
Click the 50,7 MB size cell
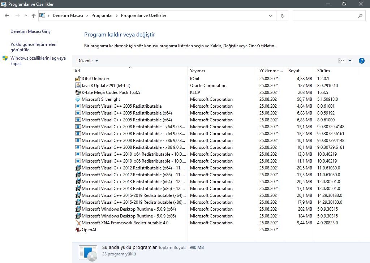[304, 99]
